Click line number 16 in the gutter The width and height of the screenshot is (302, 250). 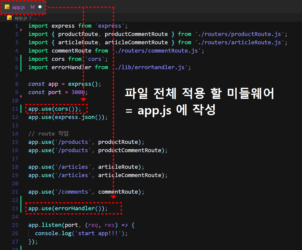tap(15, 150)
